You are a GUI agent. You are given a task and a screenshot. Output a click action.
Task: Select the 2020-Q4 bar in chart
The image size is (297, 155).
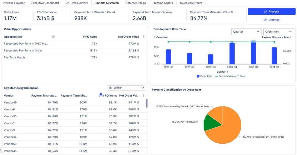pyautogui.click(x=232, y=53)
